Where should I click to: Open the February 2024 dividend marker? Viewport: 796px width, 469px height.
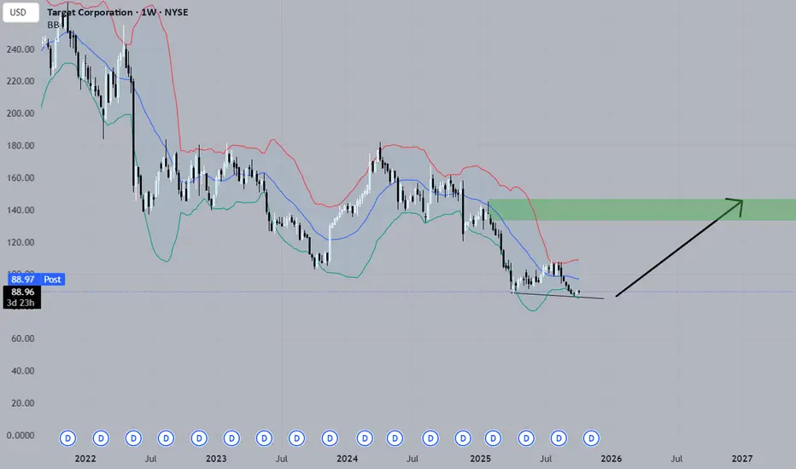coord(365,438)
